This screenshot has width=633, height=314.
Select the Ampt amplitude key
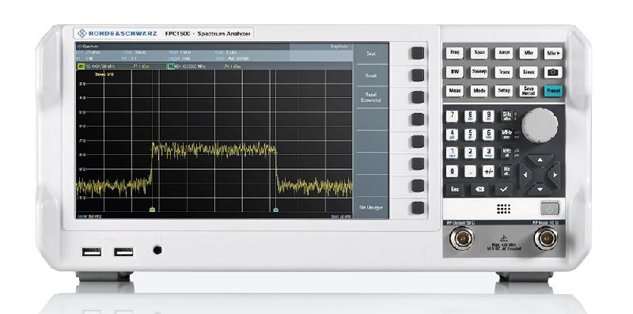coord(503,53)
